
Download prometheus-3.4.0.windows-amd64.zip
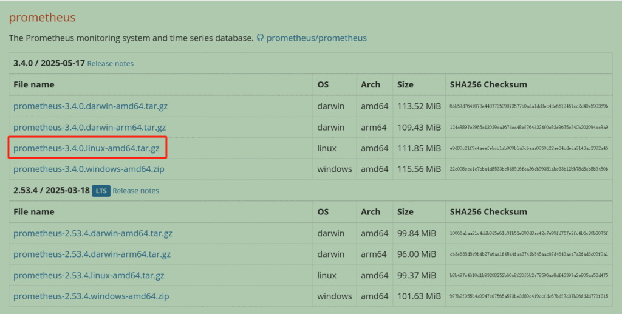(x=89, y=169)
